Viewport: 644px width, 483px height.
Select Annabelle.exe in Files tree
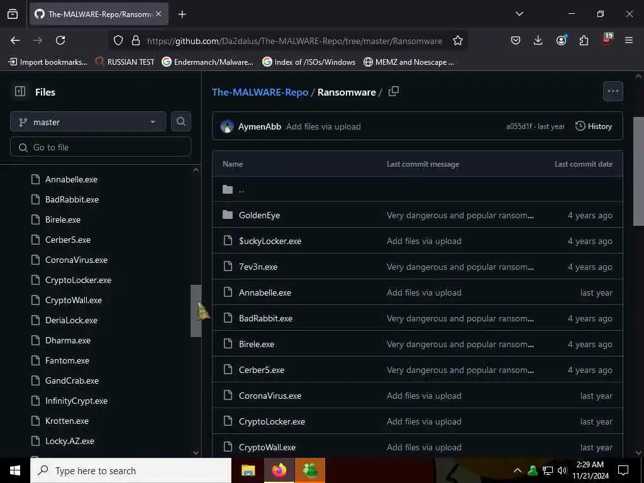point(71,179)
